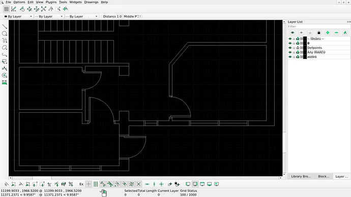Click the lock all layers button
Image resolution: width=351 pixels, height=197 pixels.
coord(319,32)
